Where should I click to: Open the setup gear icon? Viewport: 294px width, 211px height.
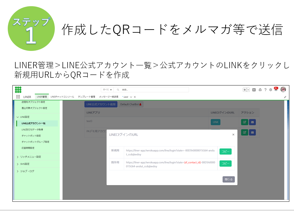tap(270, 90)
